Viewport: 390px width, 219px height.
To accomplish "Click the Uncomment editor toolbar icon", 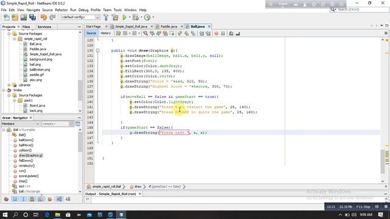I will point(238,33).
